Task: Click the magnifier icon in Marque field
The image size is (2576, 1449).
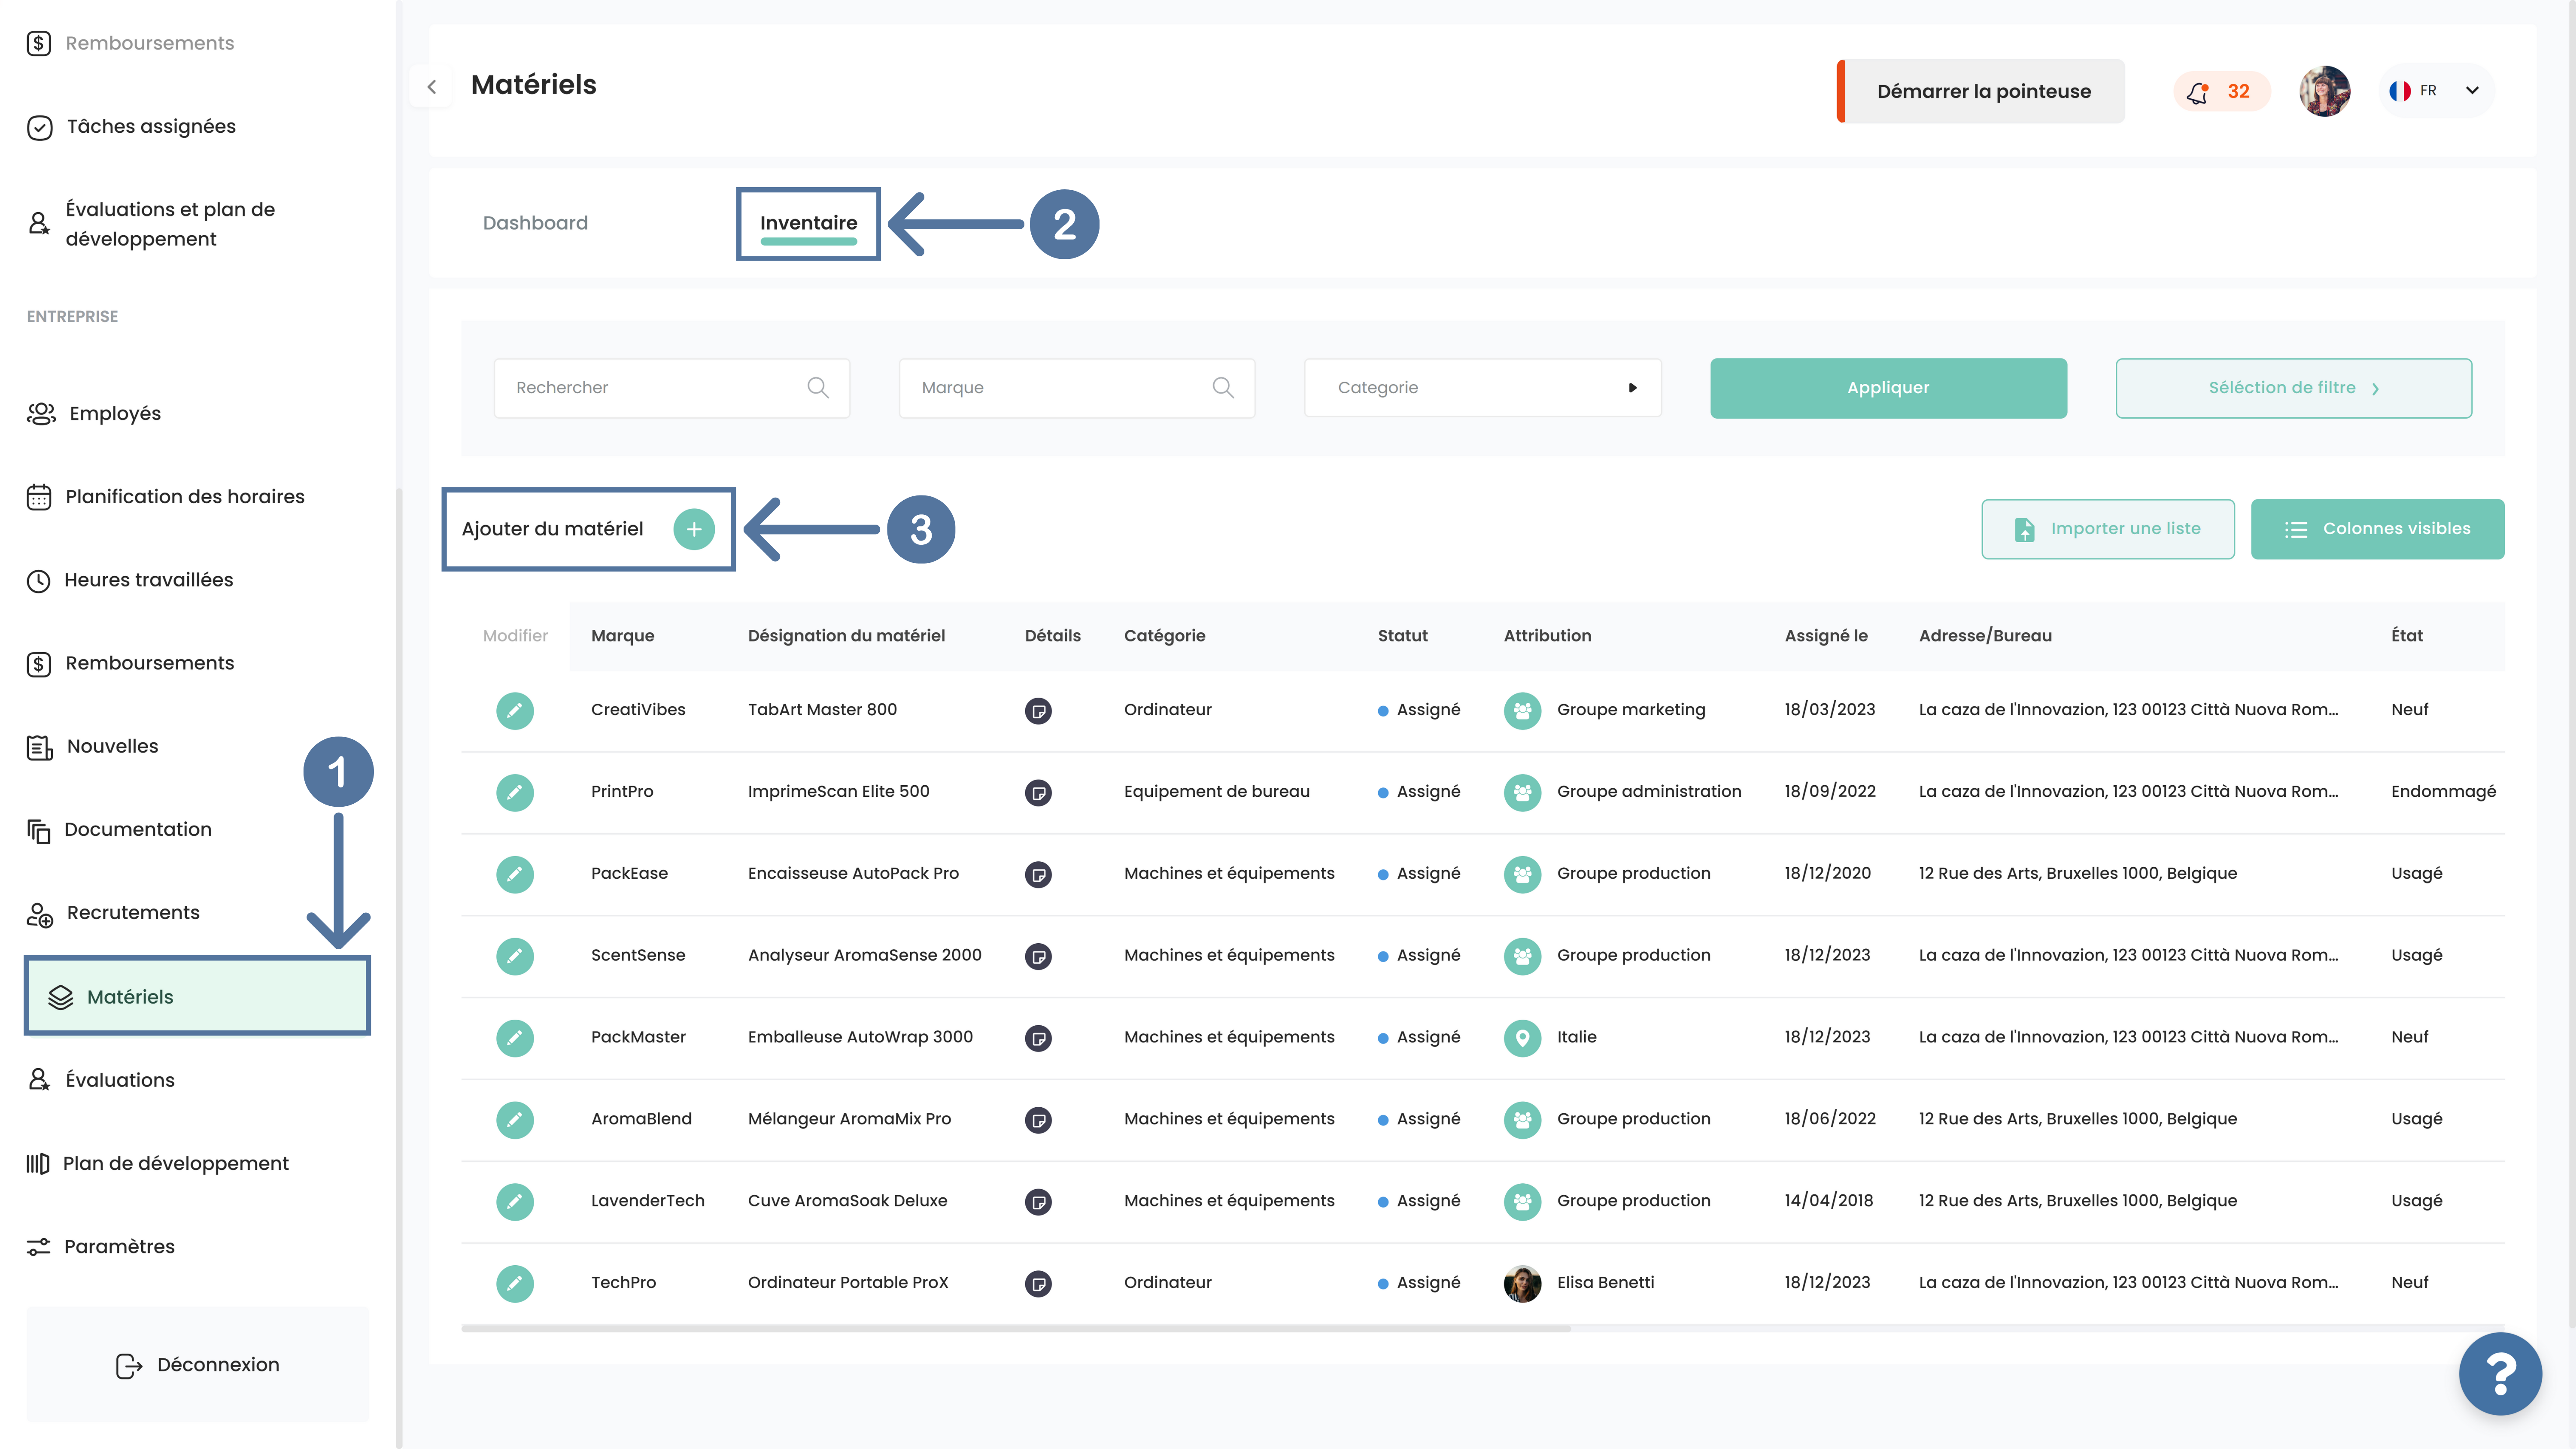Action: click(1223, 388)
